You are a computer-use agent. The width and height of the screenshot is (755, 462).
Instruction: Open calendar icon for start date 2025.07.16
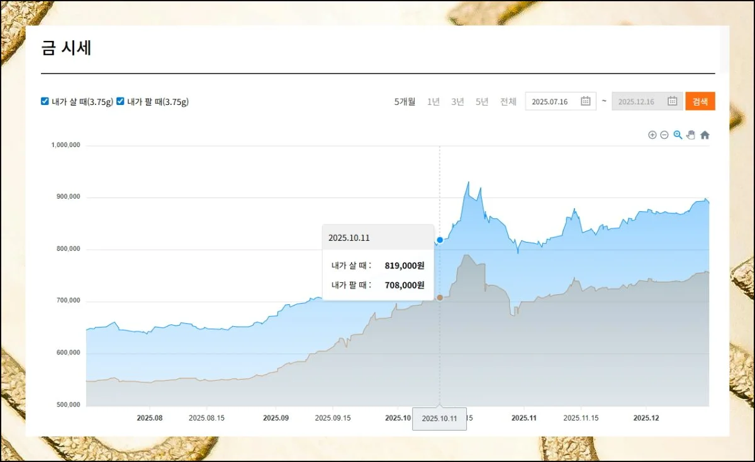[x=585, y=101]
